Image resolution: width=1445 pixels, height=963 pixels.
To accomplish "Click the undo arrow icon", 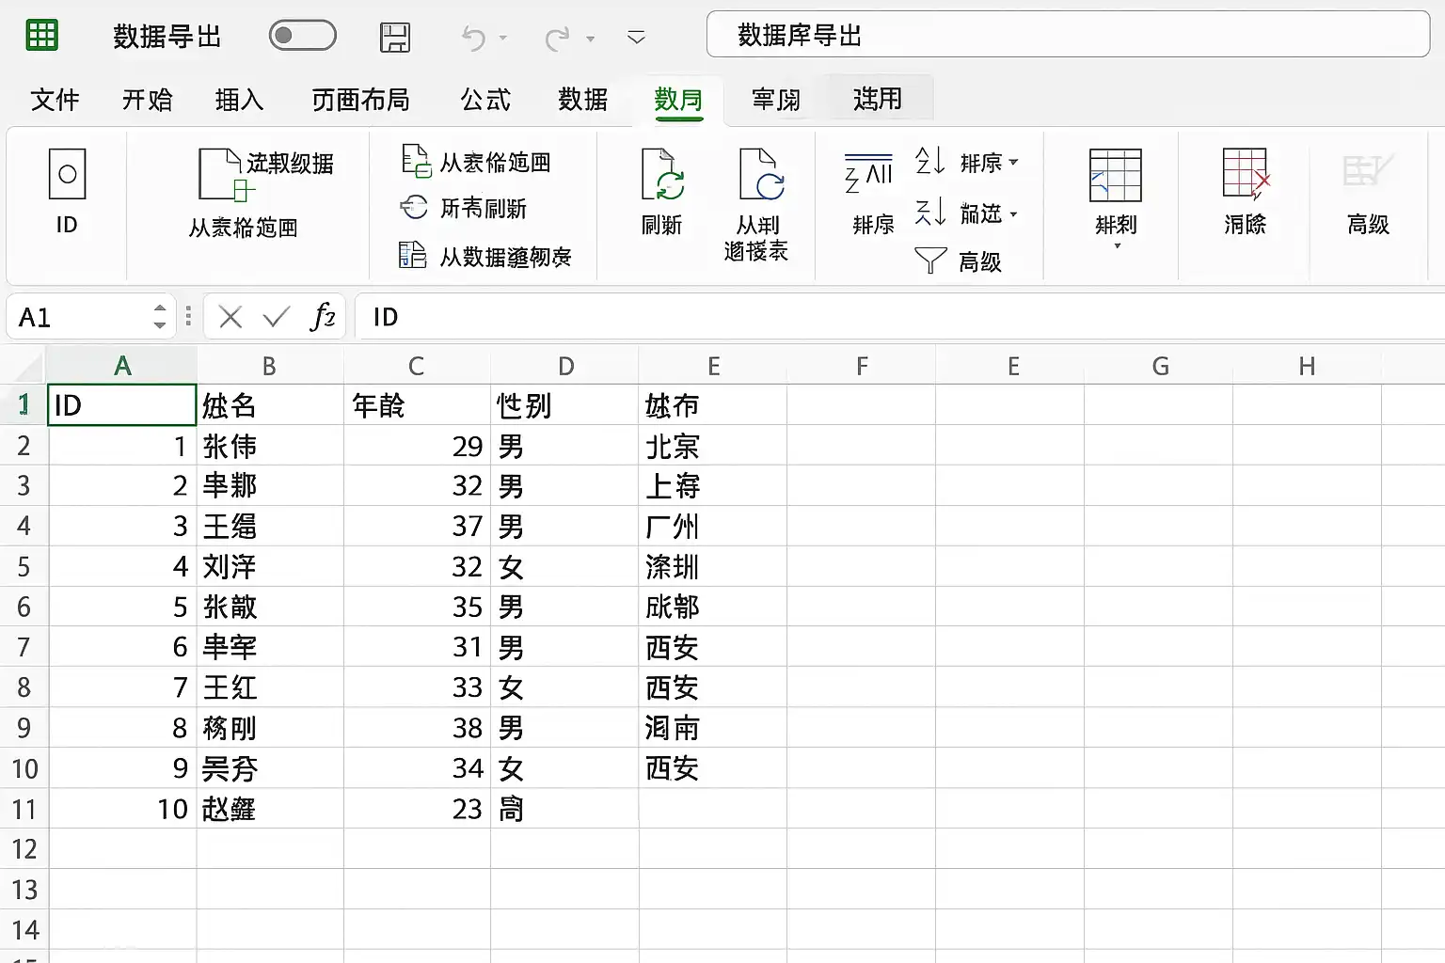I will click(x=473, y=38).
